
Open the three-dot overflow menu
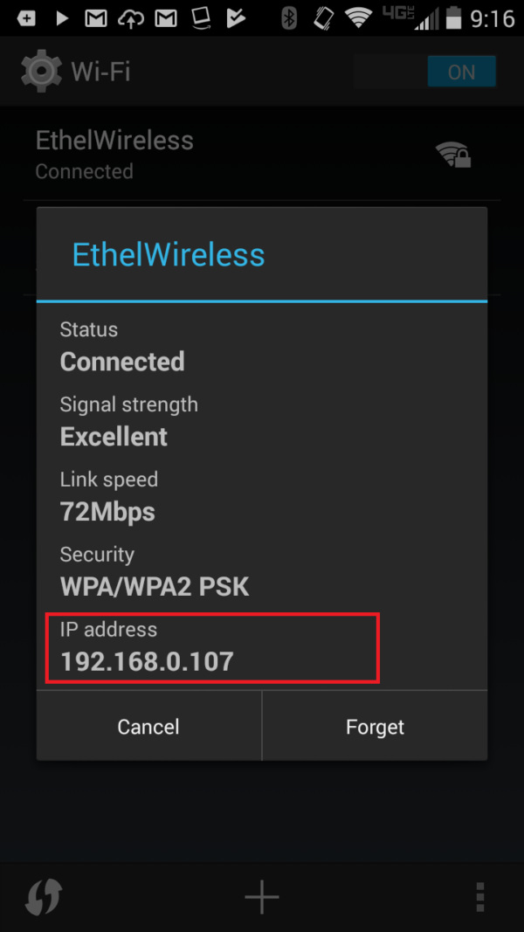[x=480, y=895]
